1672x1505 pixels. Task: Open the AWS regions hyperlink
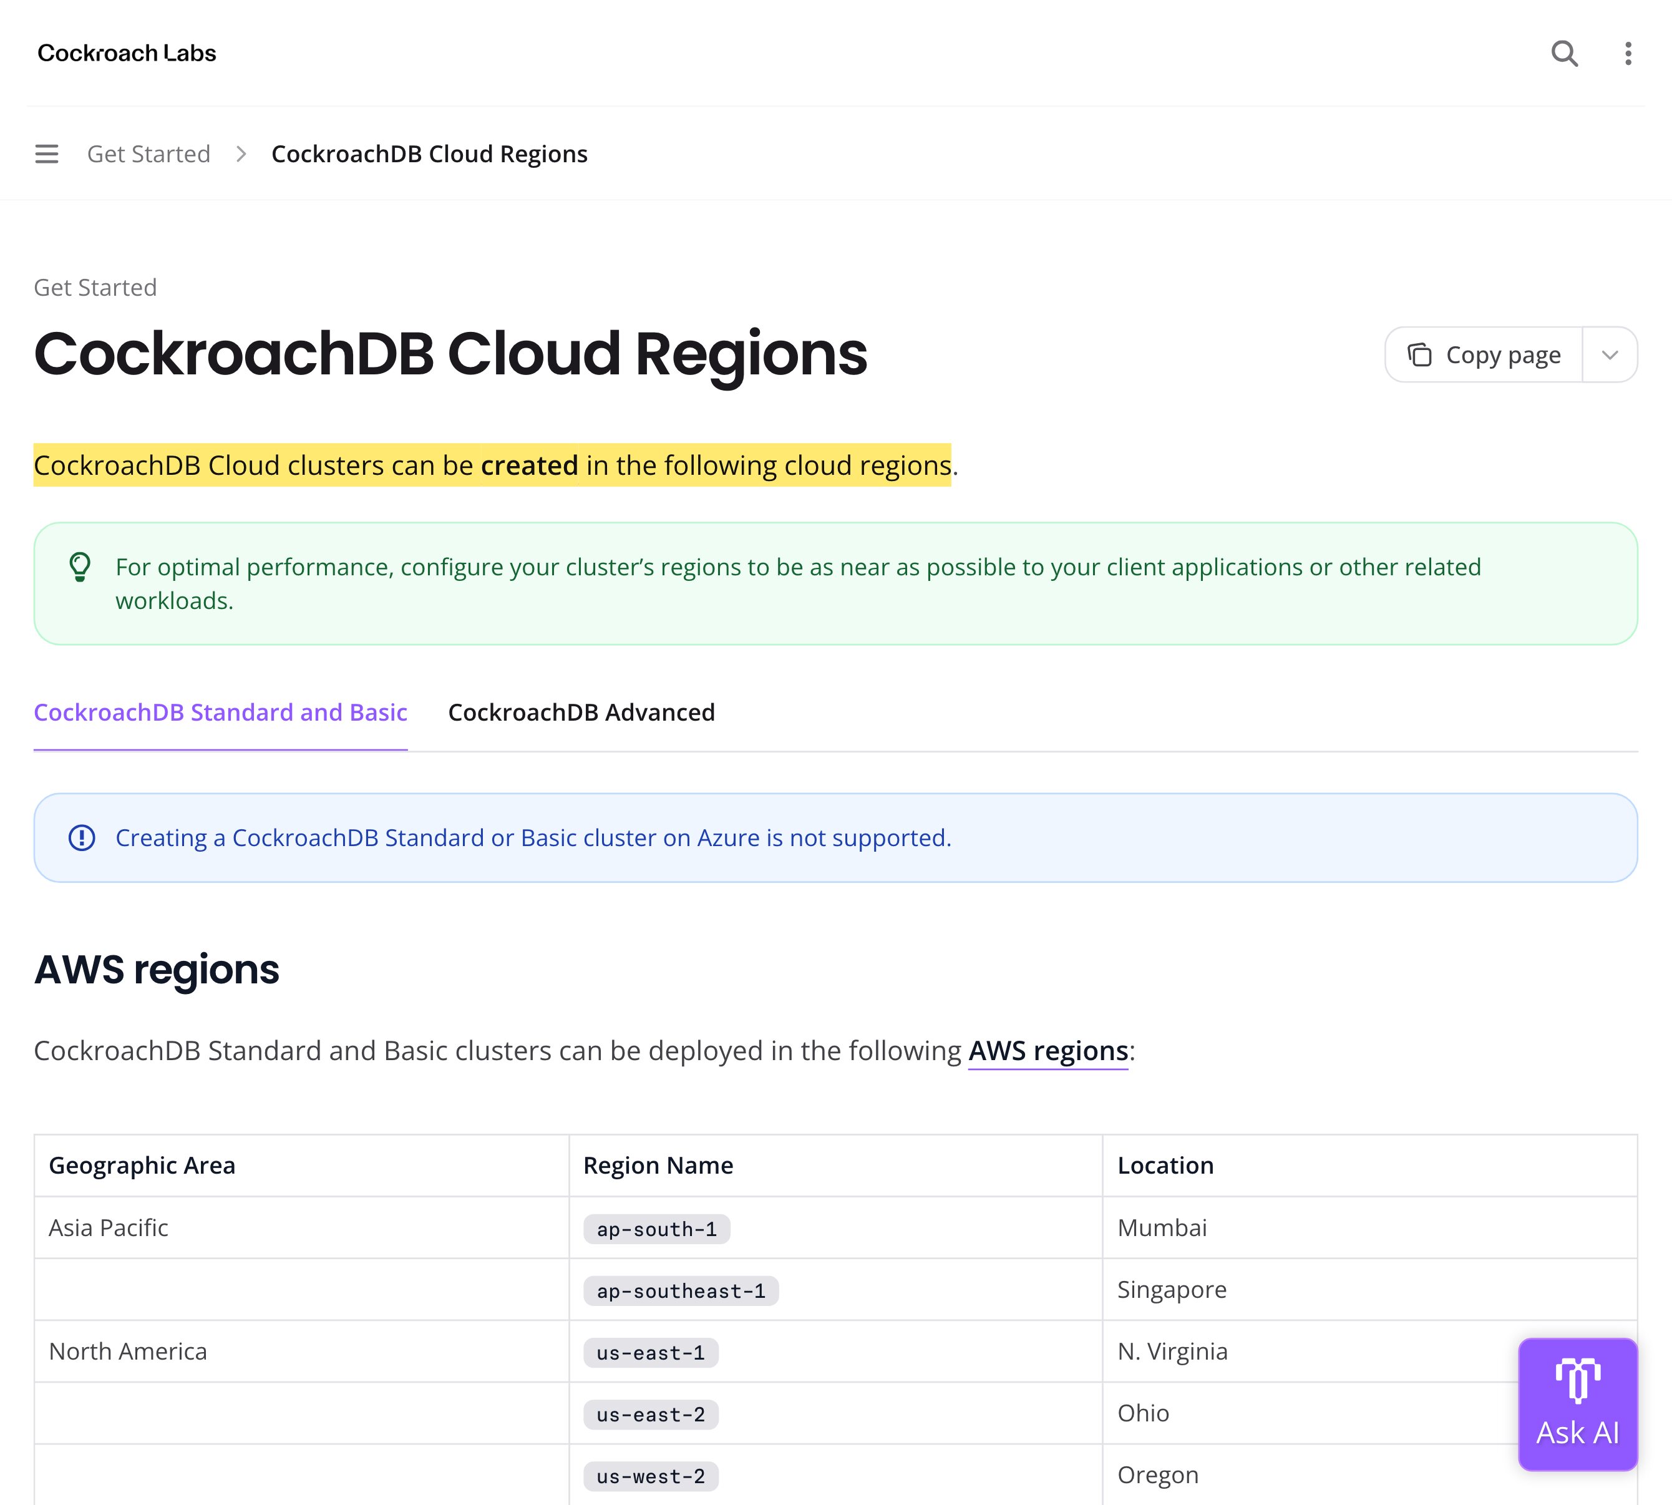pos(1047,1050)
